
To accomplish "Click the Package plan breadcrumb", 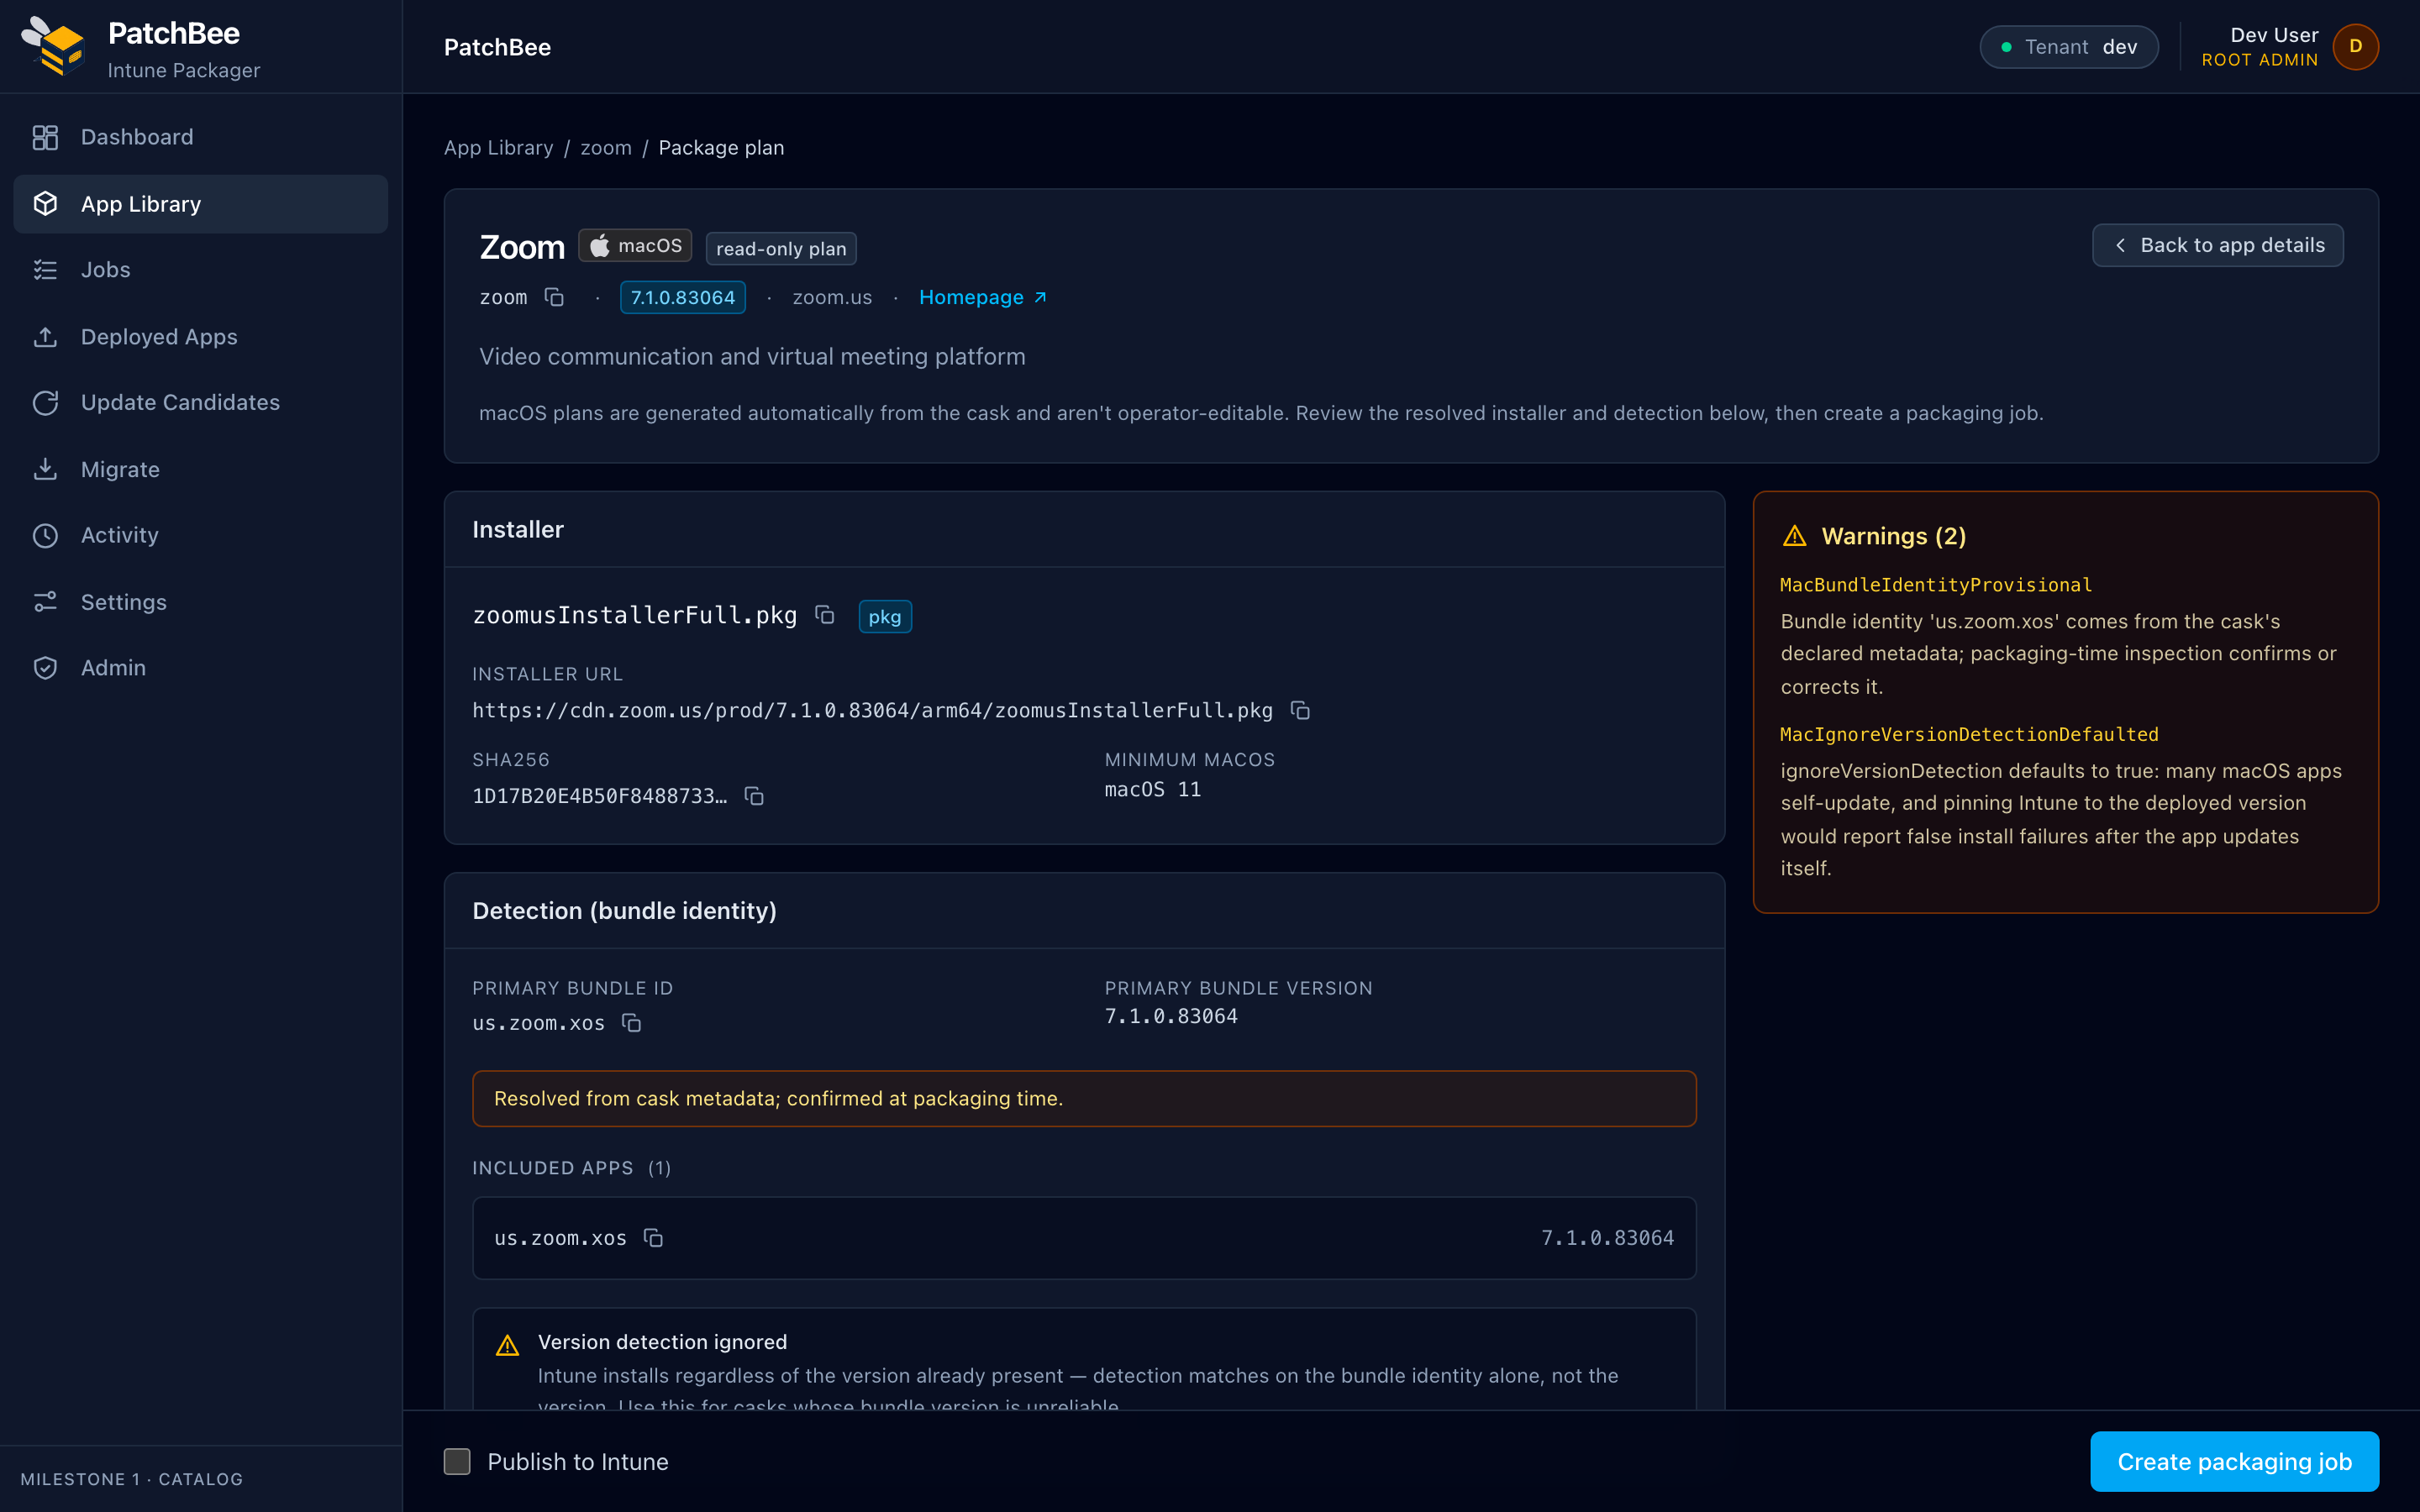I will (721, 148).
